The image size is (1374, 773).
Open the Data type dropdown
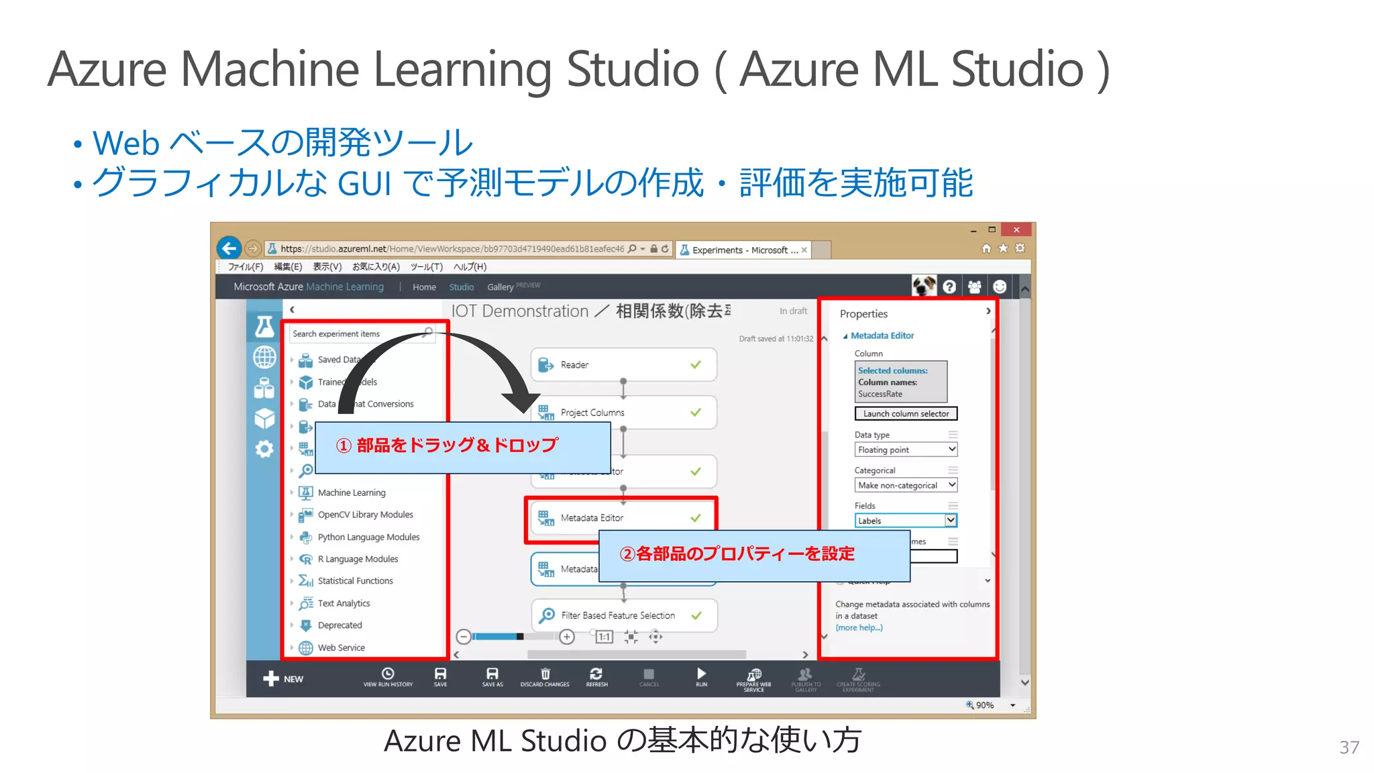coord(906,450)
